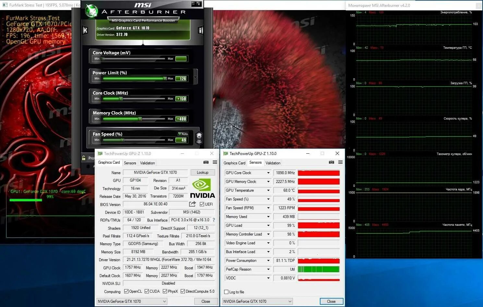483x307 pixels.
Task: Click the profile lock icon in Afterburner
Action: [x=84, y=158]
